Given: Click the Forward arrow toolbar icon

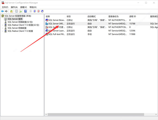Looking at the screenshot, I should pos(6,11).
